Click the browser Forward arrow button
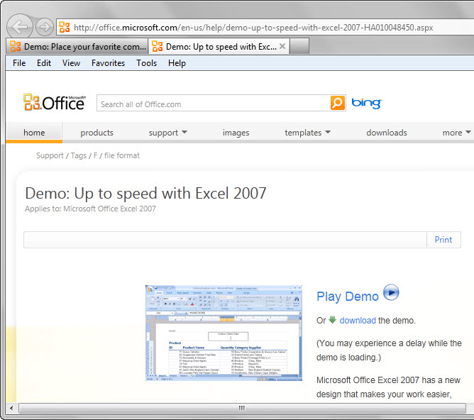The height and width of the screenshot is (420, 474). [x=45, y=27]
